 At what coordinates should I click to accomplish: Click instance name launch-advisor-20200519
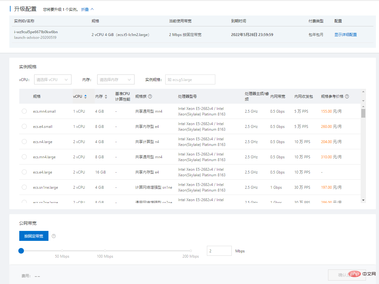(35, 37)
